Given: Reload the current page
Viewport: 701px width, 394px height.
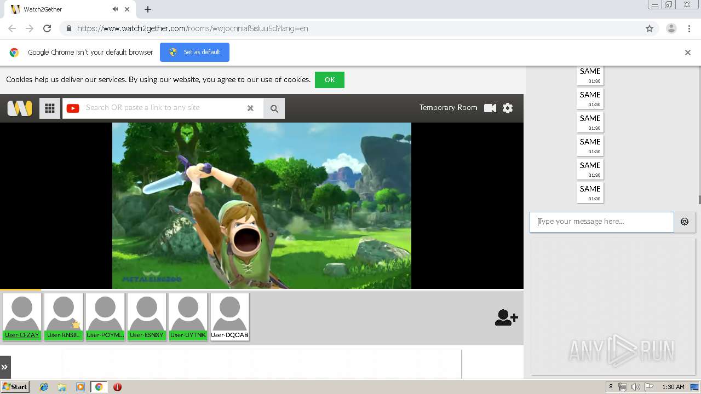Looking at the screenshot, I should pyautogui.click(x=47, y=28).
